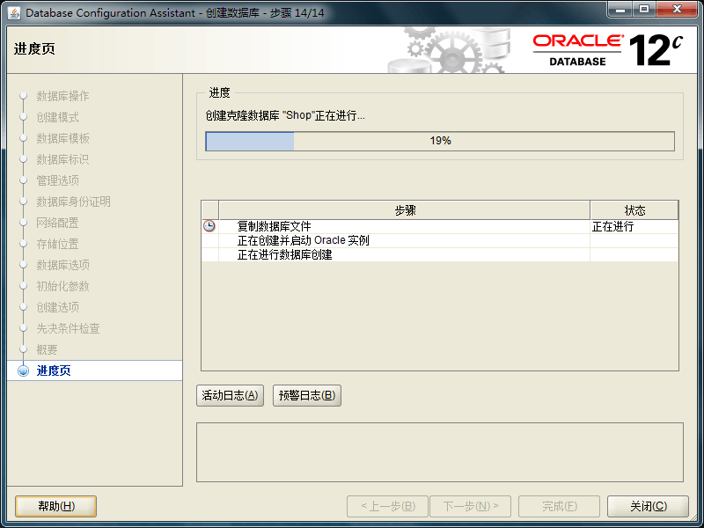Screen dimensions: 704x528
Task: Select 初始化参数 step in sidebar
Action: pyautogui.click(x=62, y=286)
